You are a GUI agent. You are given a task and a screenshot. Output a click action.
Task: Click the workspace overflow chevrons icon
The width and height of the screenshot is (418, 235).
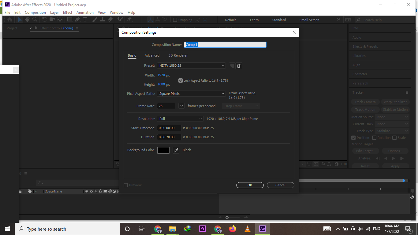[339, 20]
